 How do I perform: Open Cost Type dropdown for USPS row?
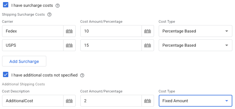tap(196, 45)
